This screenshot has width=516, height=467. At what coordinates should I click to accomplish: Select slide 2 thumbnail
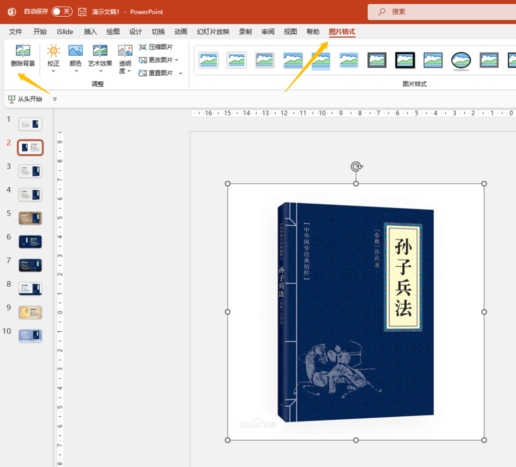30,147
